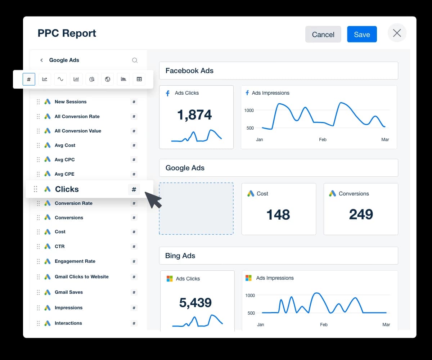Save the PPC Report
432x360 pixels.
pyautogui.click(x=362, y=34)
